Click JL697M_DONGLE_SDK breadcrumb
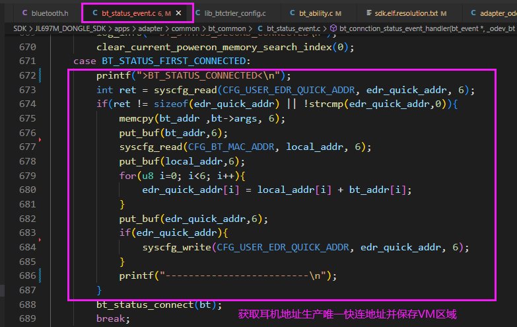This screenshot has height=327, width=517. (70, 28)
